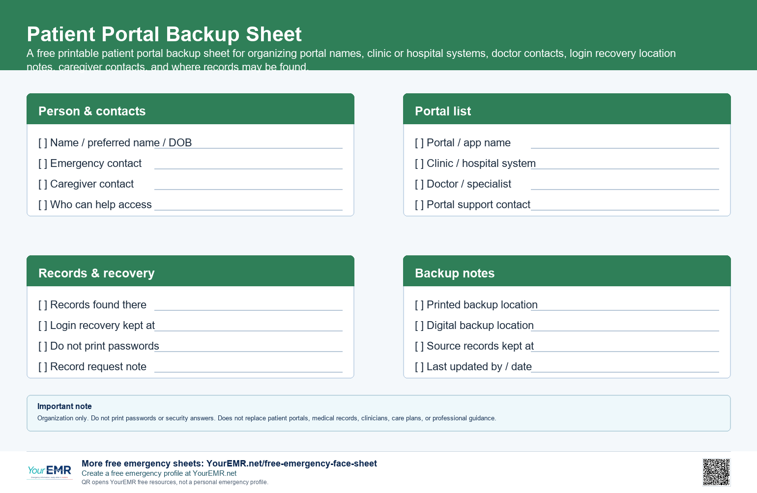757x493 pixels.
Task: Click the Portal list section header
Action: pos(567,109)
